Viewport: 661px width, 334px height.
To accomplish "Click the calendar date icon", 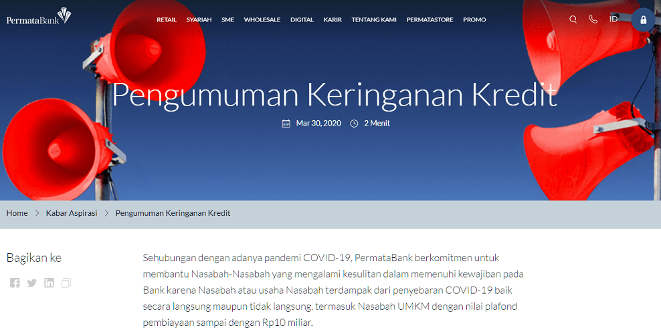I will click(x=286, y=124).
